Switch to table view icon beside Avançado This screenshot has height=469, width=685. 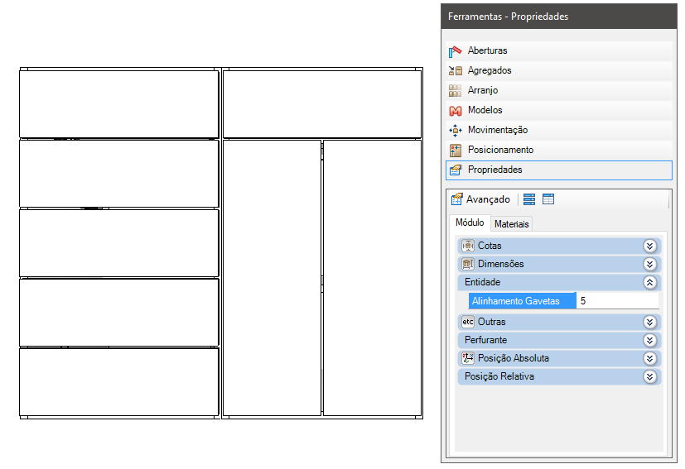click(x=548, y=199)
